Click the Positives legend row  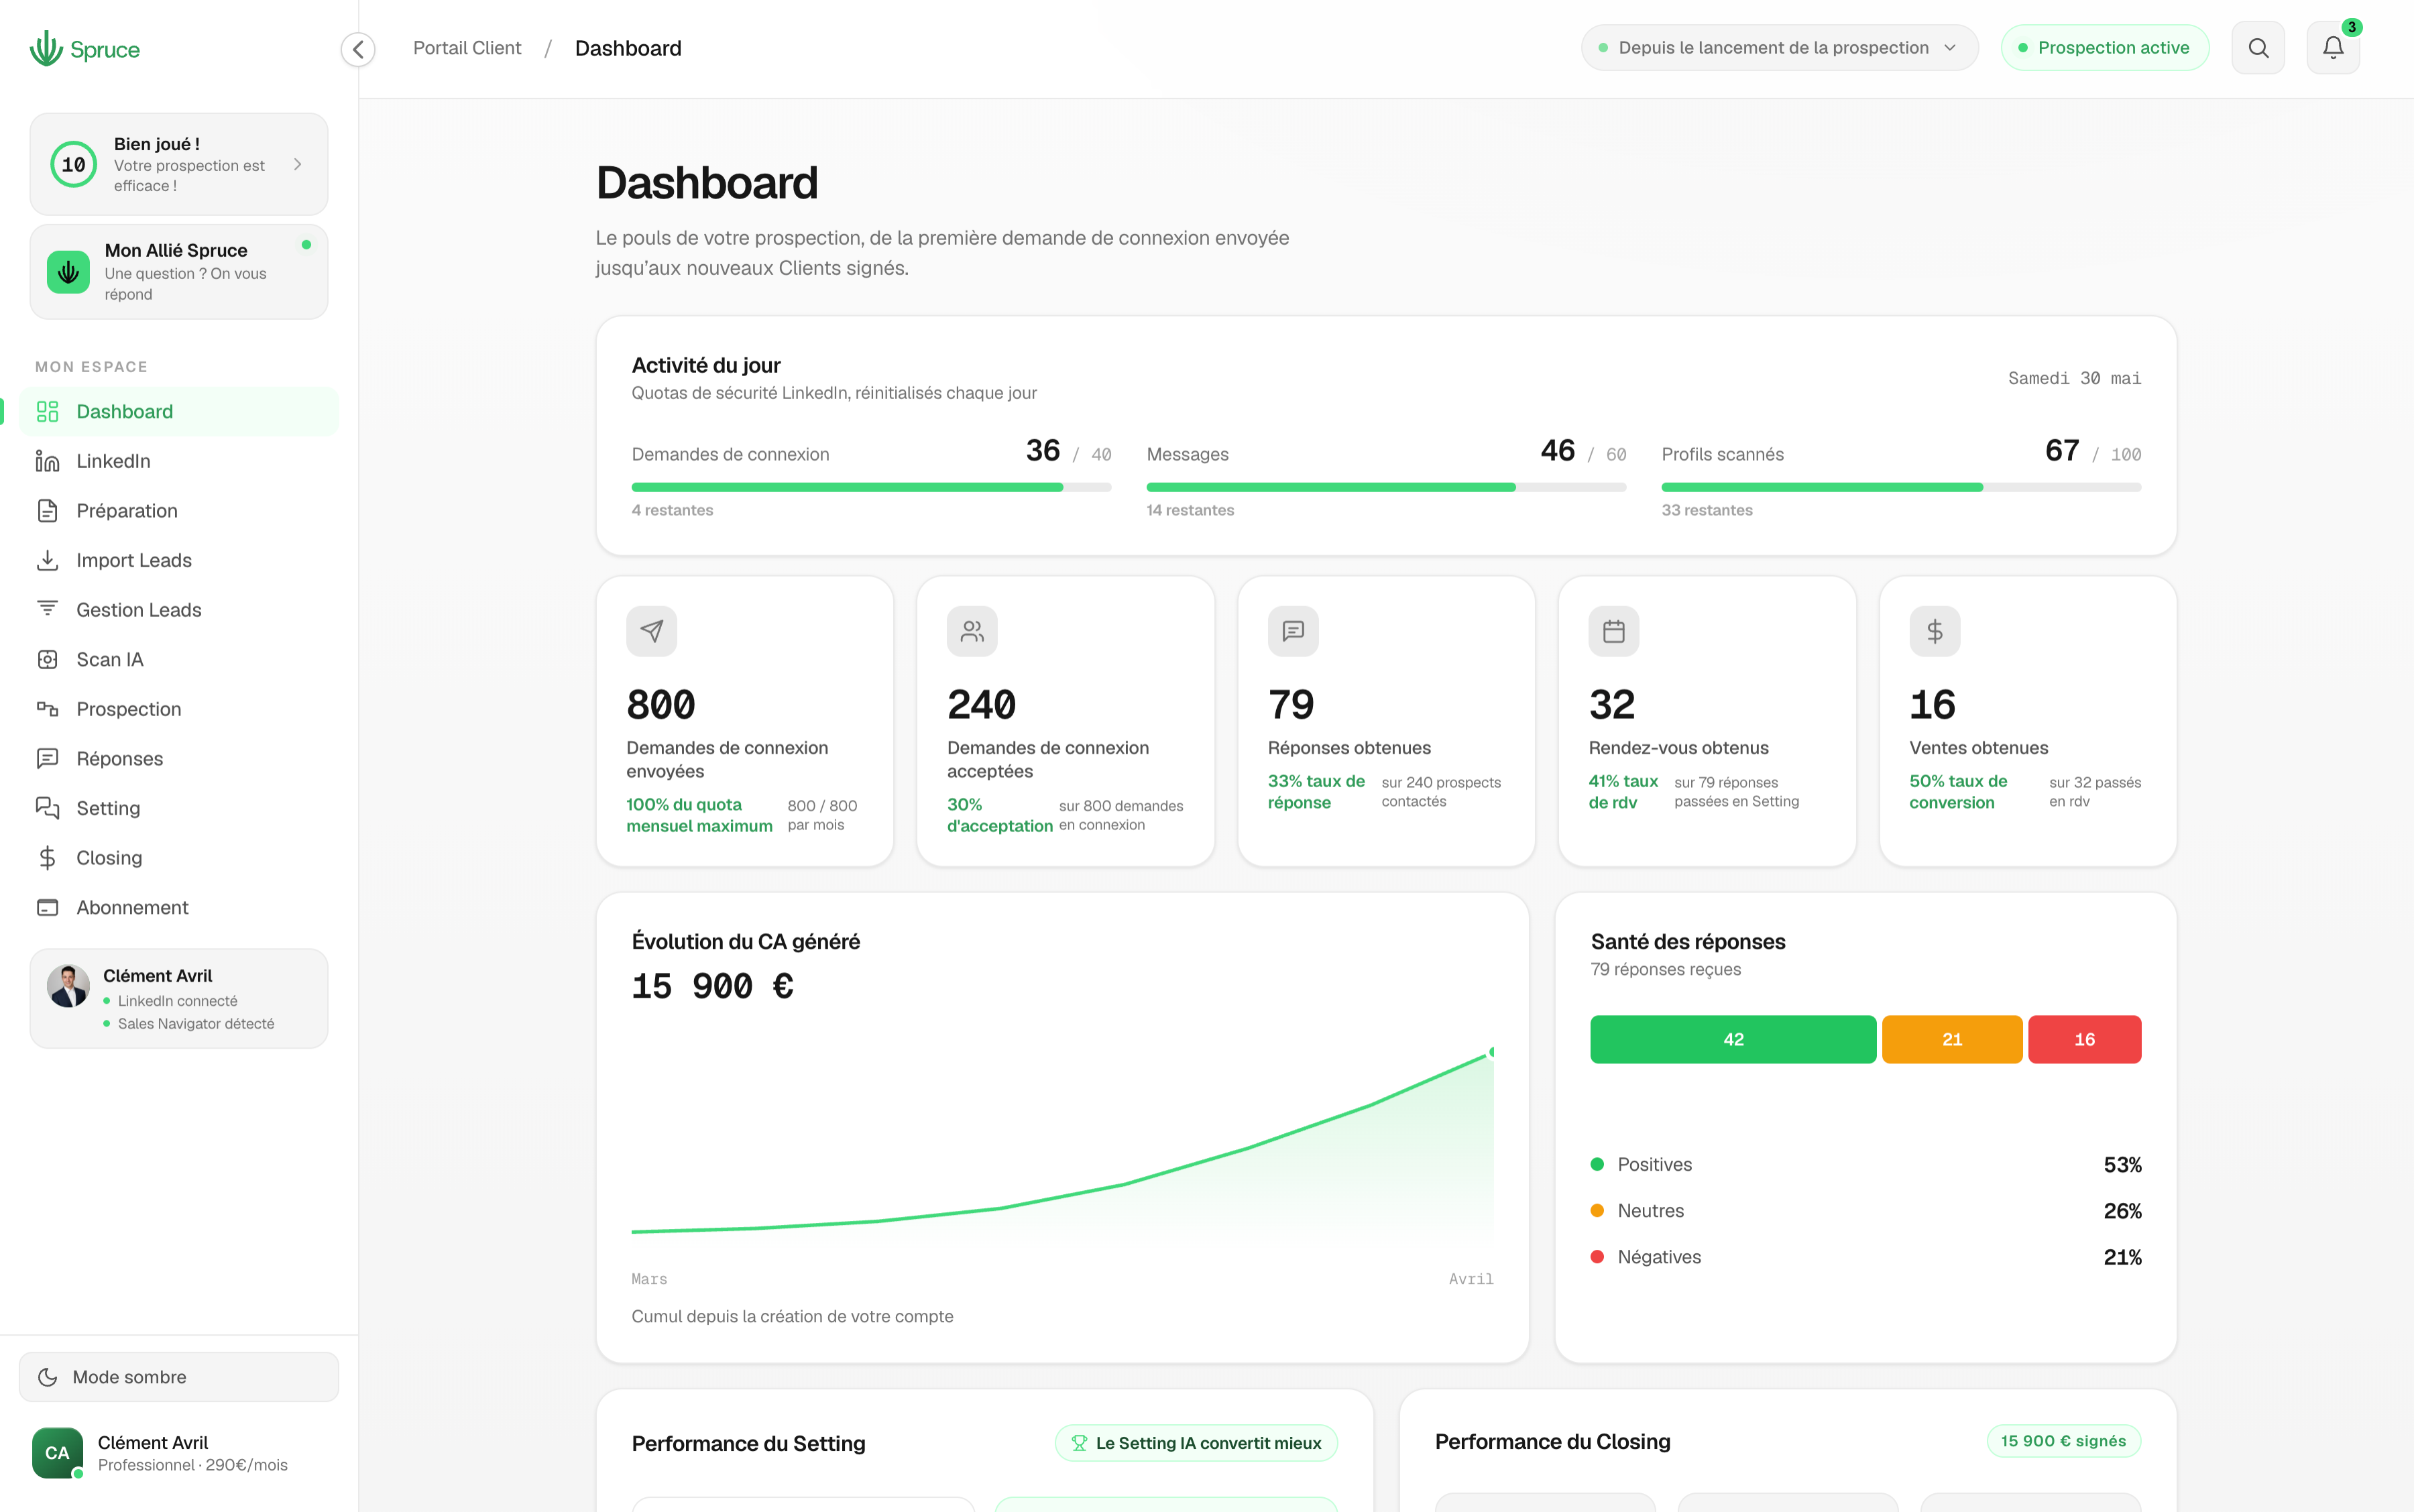tap(1866, 1164)
